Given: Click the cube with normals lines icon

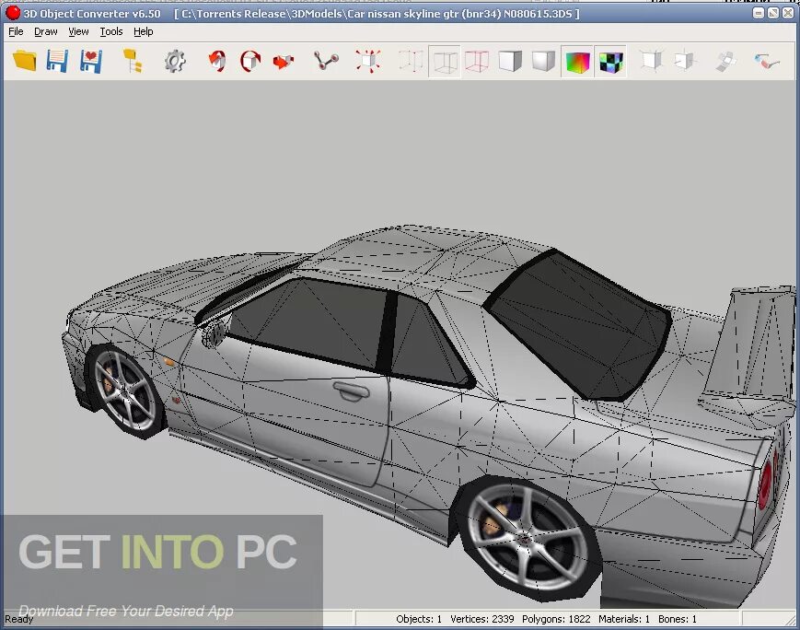Looking at the screenshot, I should (652, 61).
